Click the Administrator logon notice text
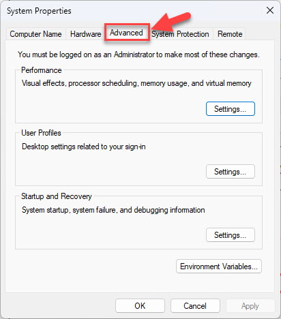 (x=138, y=55)
